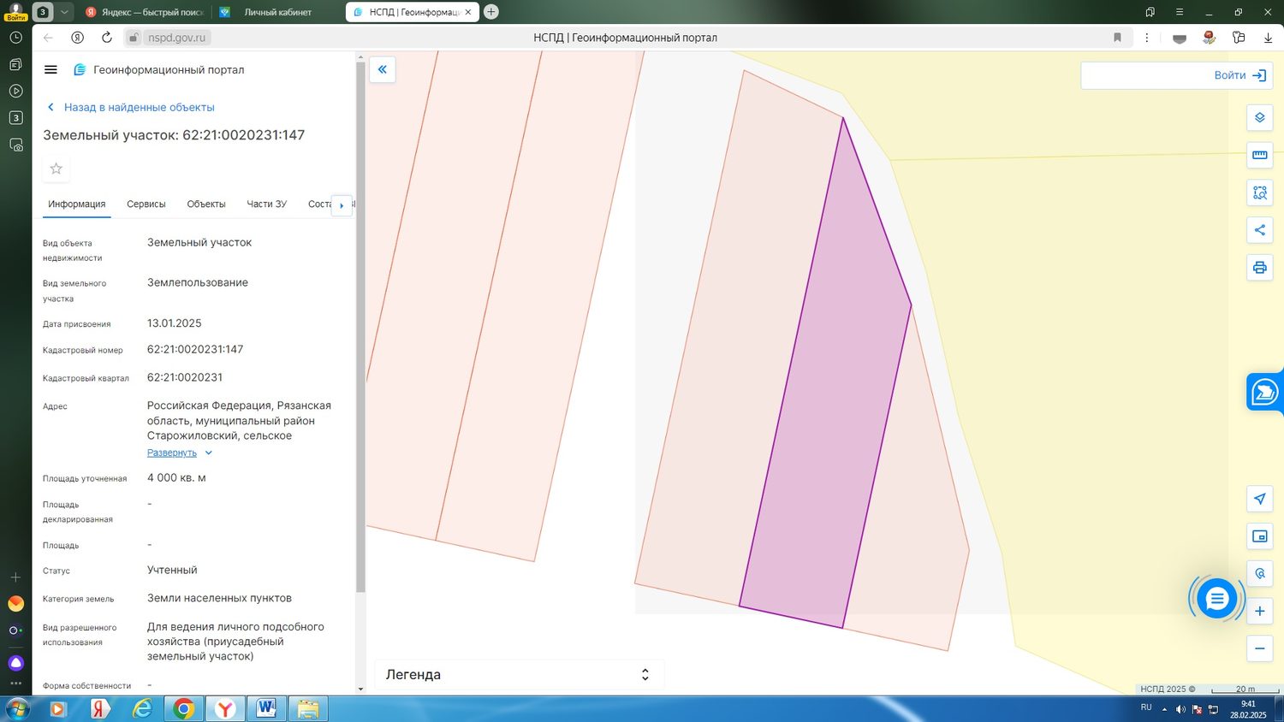Screen dimensions: 1284x722
Task: Switch to the Информация tab
Action: coord(77,204)
